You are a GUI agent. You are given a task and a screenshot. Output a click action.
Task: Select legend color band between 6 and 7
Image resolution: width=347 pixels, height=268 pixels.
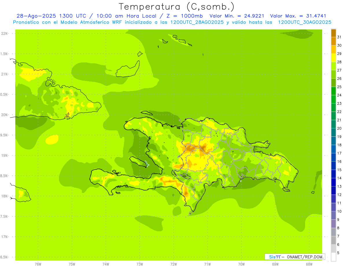point(333,240)
